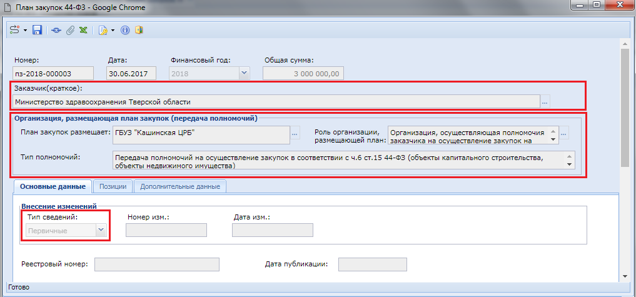Click the Реестровый номер input field

point(156,264)
